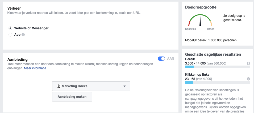The width and height of the screenshot is (254, 113).
Task: Click the Klikken op links progress bar
Action: [x=217, y=83]
